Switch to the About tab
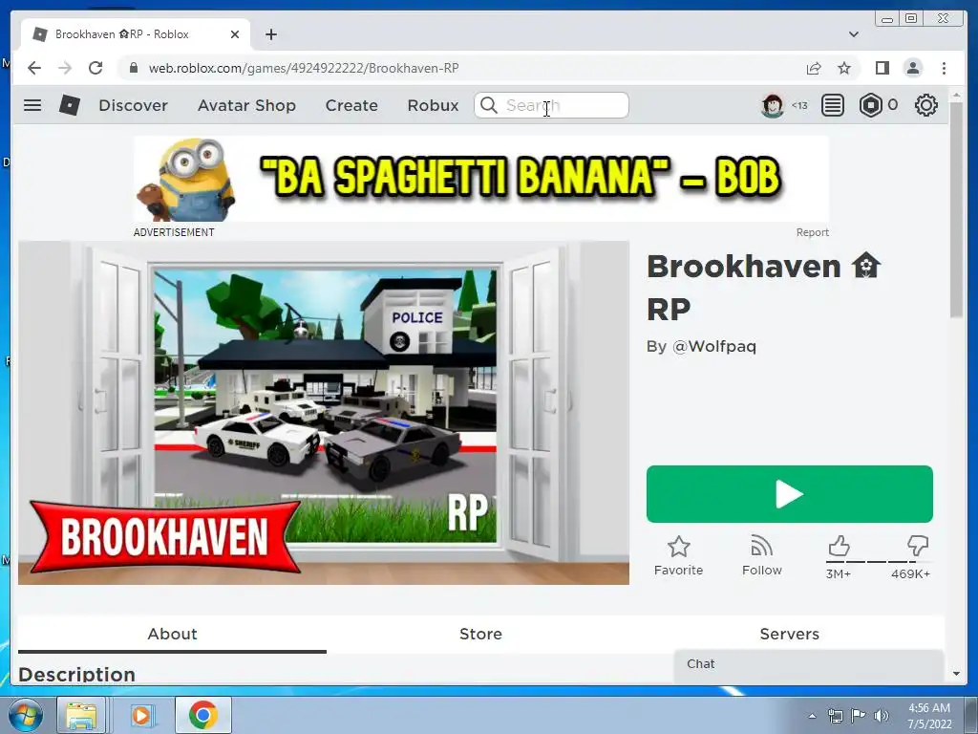978x734 pixels. (x=172, y=635)
